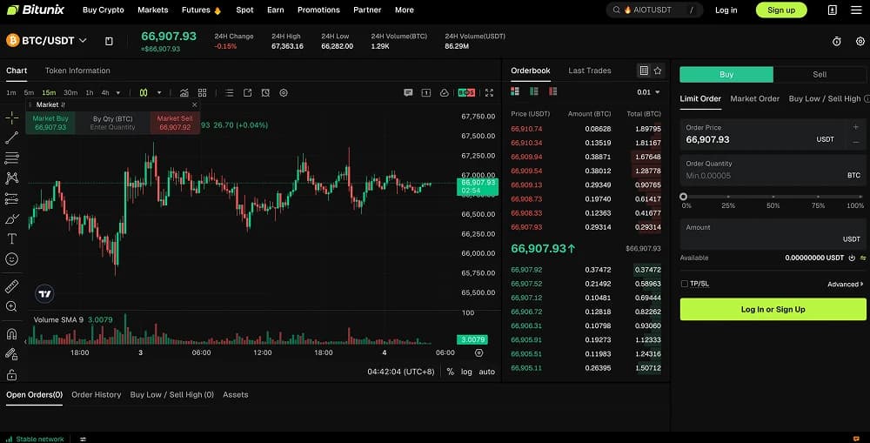Switch order side to Sell
870x443 pixels.
[820, 74]
